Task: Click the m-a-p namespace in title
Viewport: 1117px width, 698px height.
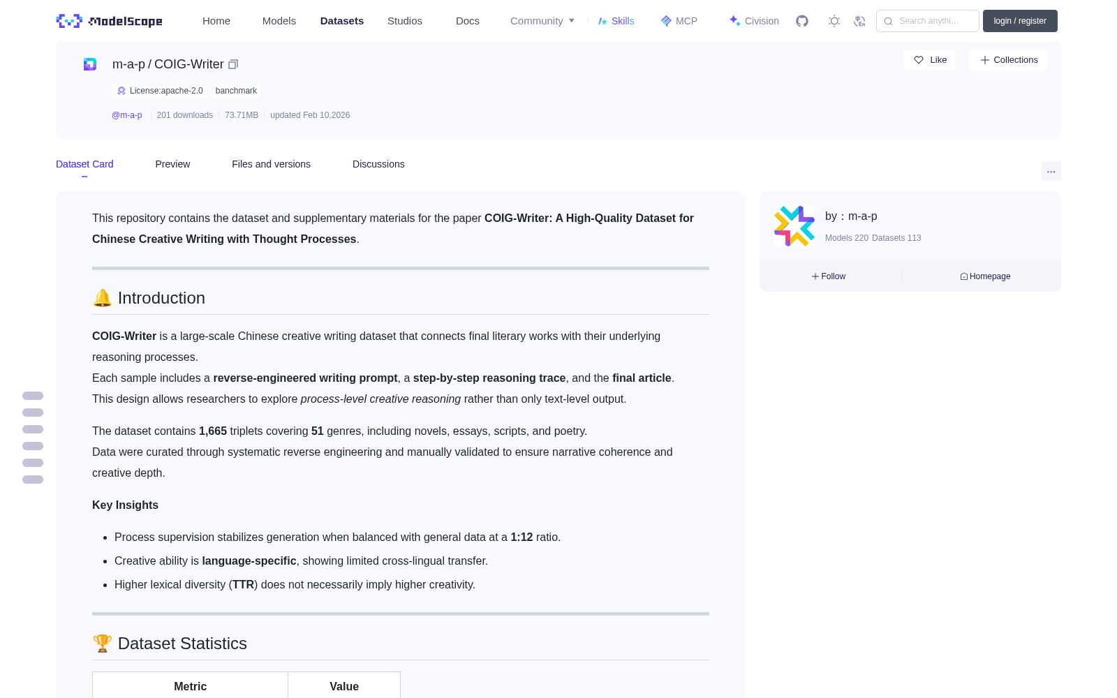Action: tap(128, 64)
